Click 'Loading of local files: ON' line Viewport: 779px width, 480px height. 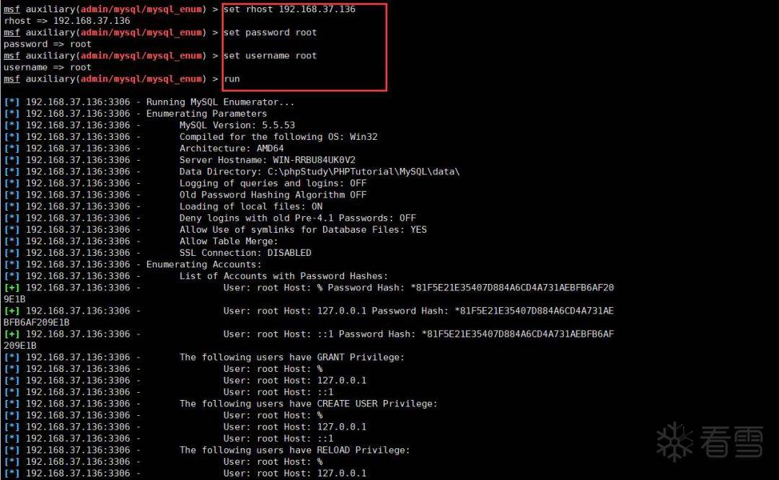point(251,206)
